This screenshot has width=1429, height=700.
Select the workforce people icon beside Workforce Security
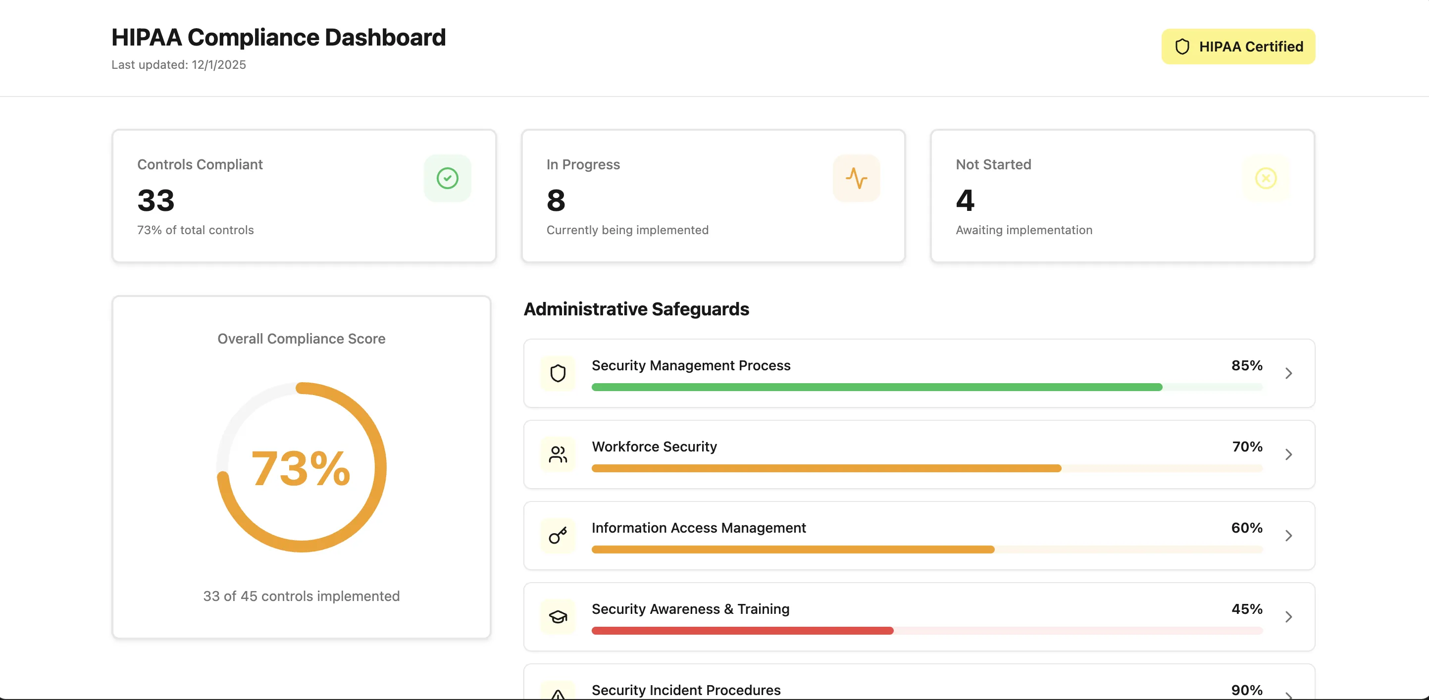click(x=558, y=454)
